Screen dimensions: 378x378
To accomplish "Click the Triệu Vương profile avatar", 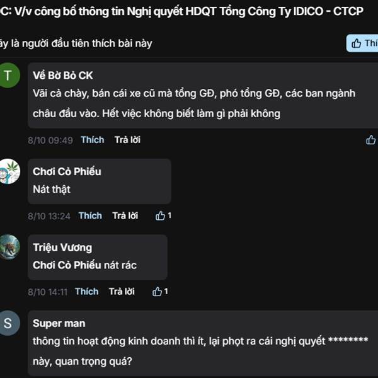I will click(x=9, y=247).
